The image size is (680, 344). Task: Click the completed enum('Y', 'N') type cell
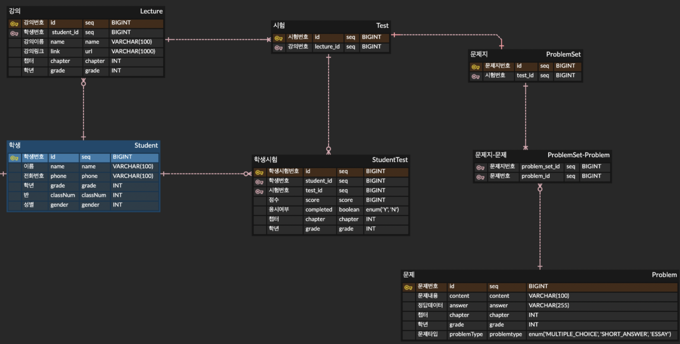(382, 209)
